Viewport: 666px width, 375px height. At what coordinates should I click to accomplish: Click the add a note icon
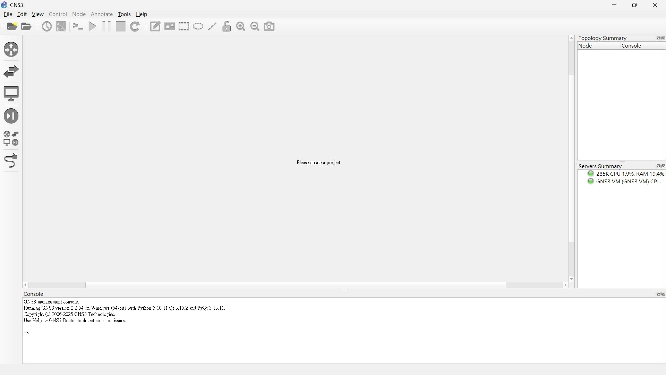(x=155, y=26)
